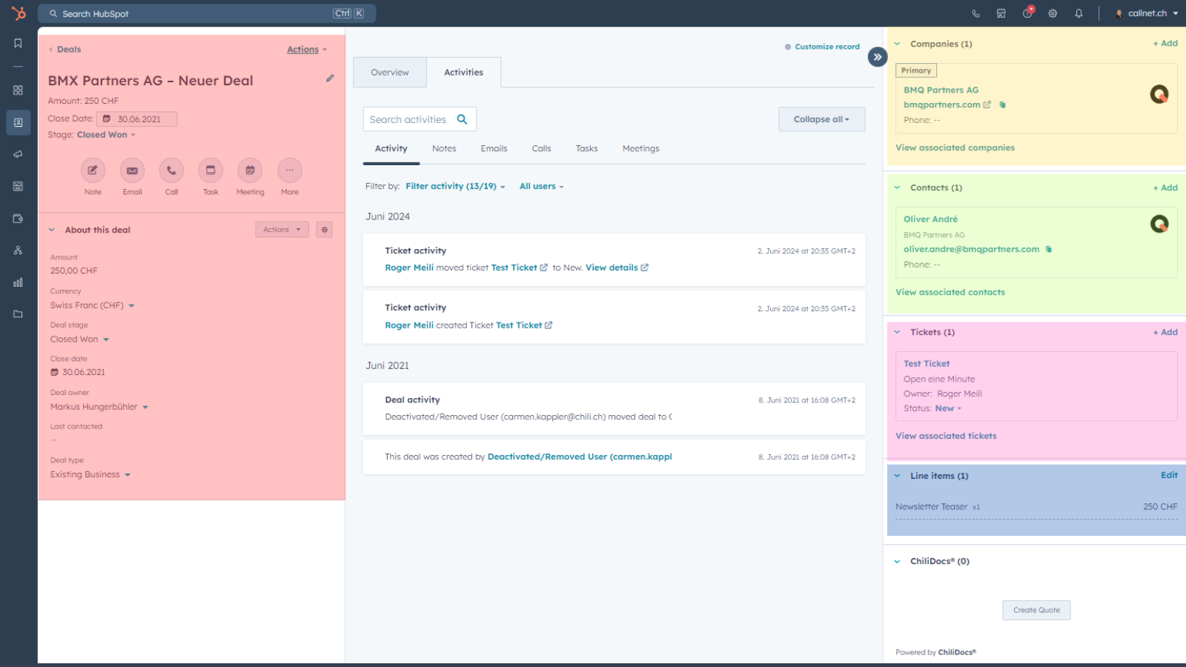Open the reporting bar chart icon
The image size is (1186, 667).
[18, 282]
